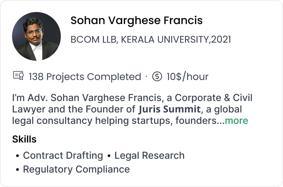Open Sohan Varghese Francis's profile photo
This screenshot has height=187, width=283.
36,36
